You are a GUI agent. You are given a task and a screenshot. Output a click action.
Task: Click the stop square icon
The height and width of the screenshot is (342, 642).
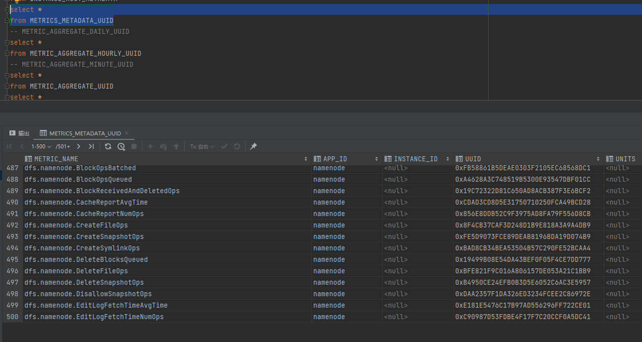tap(134, 146)
